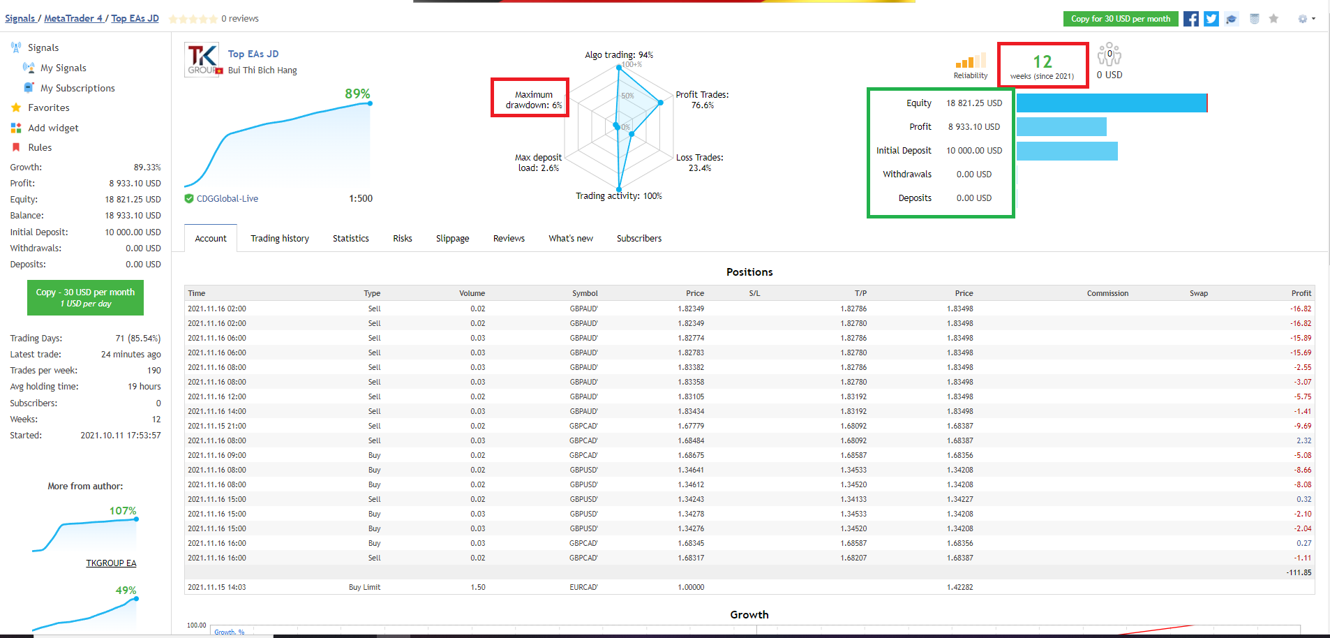The height and width of the screenshot is (638, 1330).
Task: Switch to the Risks tab
Action: tap(403, 238)
